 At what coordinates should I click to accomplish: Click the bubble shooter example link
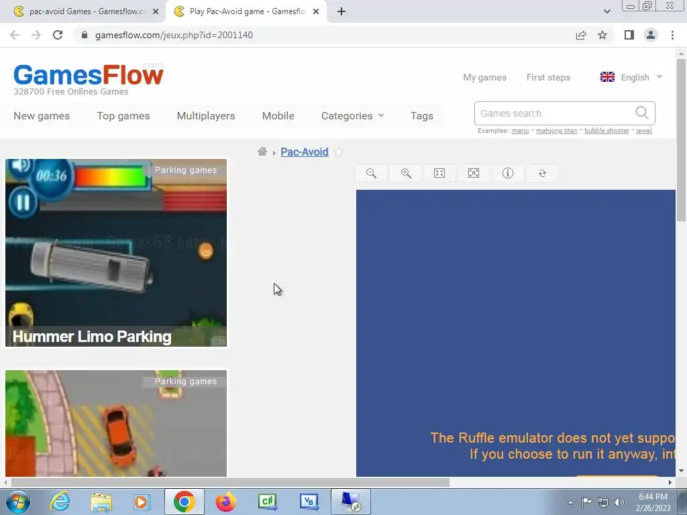[x=606, y=131]
